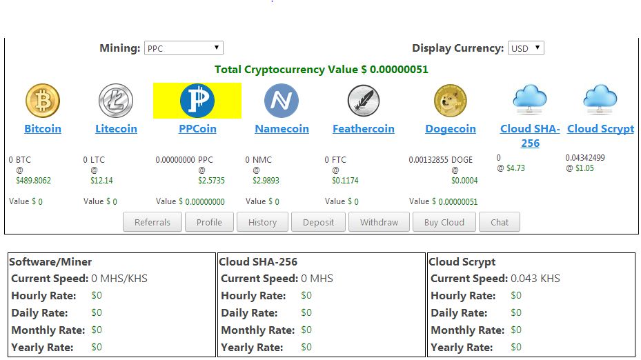The height and width of the screenshot is (360, 641).
Task: Open the Mining coin dropdown
Action: [184, 48]
